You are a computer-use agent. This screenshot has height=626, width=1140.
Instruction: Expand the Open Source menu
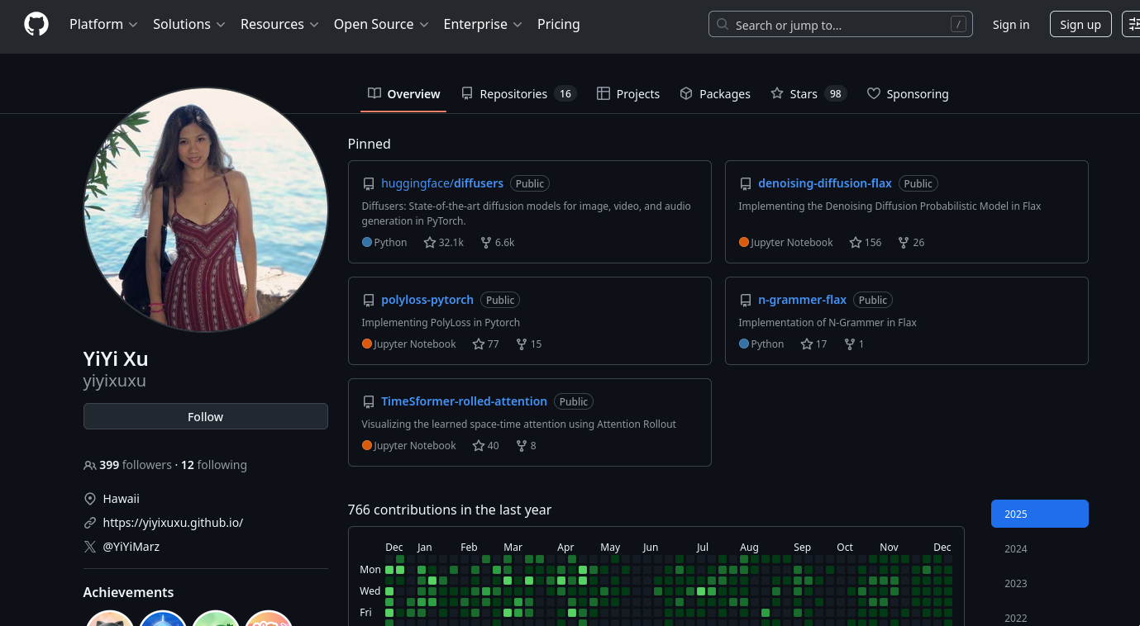pos(381,24)
